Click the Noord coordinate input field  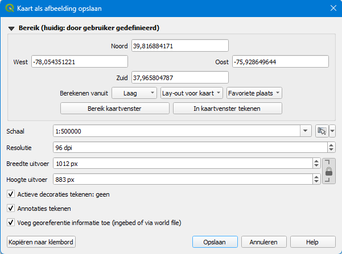click(179, 45)
